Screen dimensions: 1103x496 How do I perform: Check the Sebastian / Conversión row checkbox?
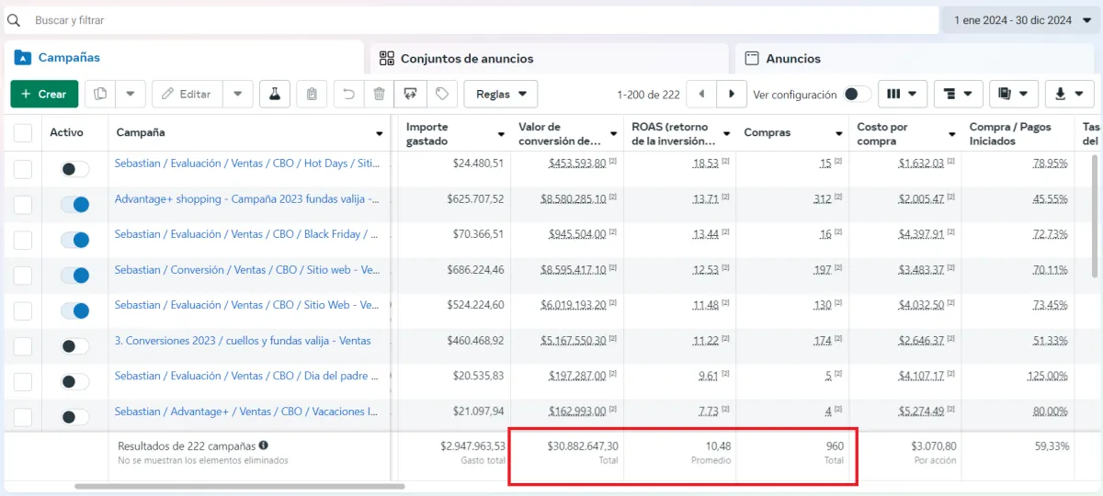point(23,276)
